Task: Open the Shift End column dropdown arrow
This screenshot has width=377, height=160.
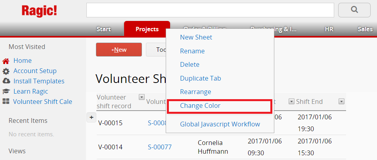Action: coord(341,101)
